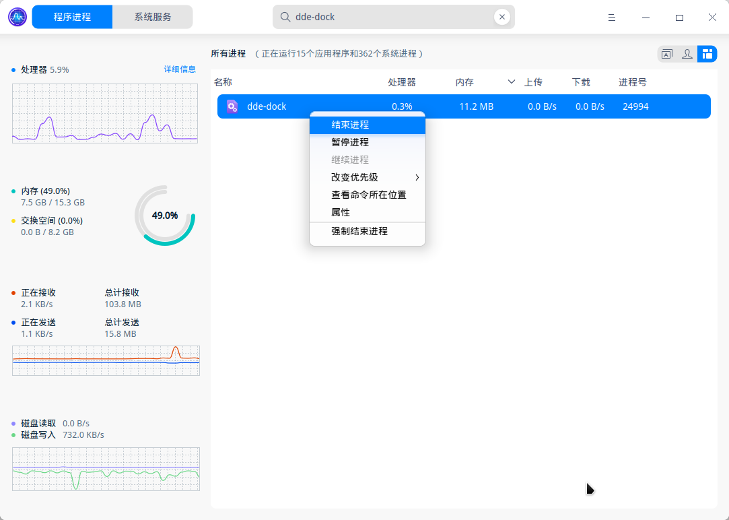Select 查看命令所在位置 menu entry
Screen dimensions: 729x520
click(x=367, y=195)
